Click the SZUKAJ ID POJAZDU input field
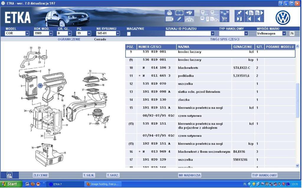Screen dimensions: 302x188 point(188,33)
